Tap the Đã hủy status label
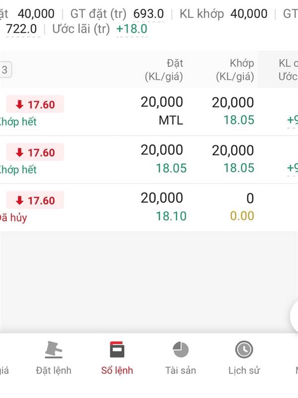The image size is (298, 398). pos(14,217)
